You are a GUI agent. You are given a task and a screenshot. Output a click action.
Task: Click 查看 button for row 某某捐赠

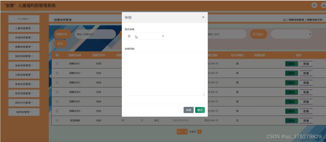point(306,120)
